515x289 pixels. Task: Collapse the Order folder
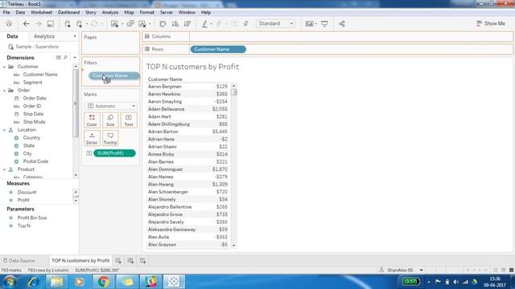(4, 90)
